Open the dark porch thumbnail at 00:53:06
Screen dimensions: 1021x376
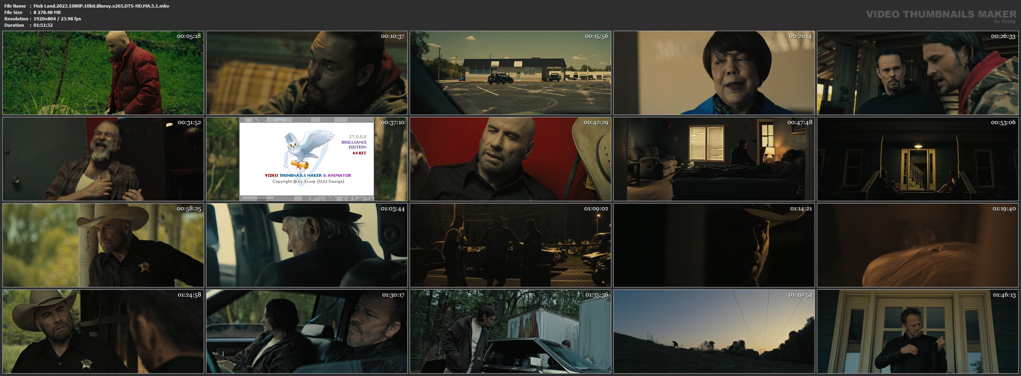[x=917, y=159]
